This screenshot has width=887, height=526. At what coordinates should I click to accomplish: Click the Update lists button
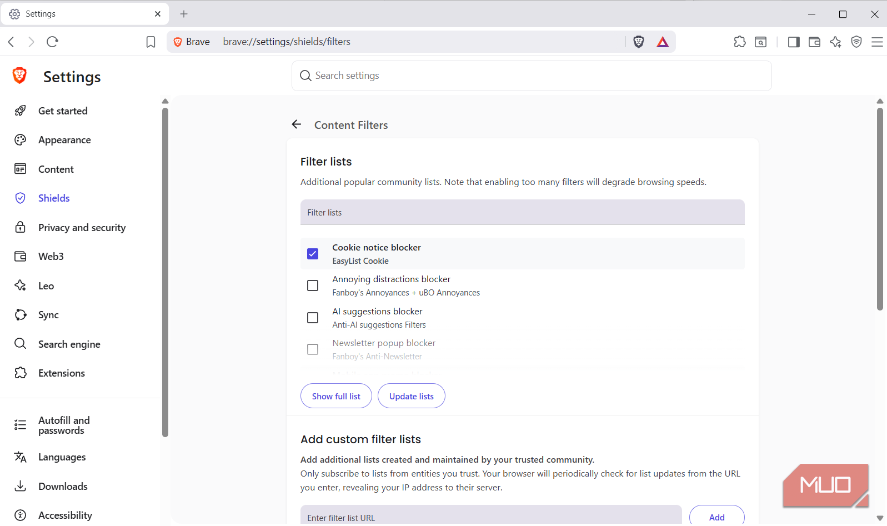412,396
